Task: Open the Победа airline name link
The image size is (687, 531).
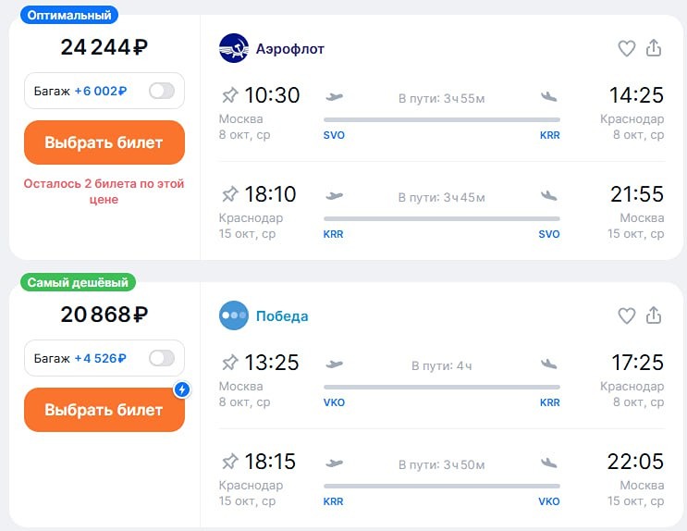Action: pos(282,316)
